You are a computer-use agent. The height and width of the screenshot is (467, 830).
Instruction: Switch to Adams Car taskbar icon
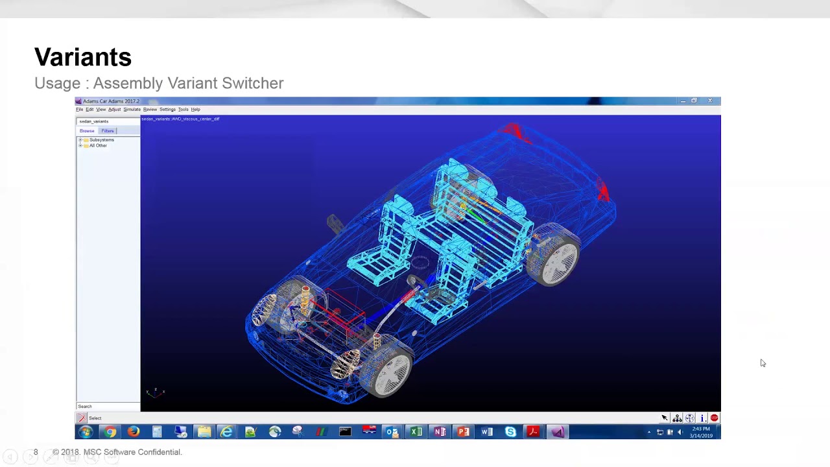click(x=558, y=432)
